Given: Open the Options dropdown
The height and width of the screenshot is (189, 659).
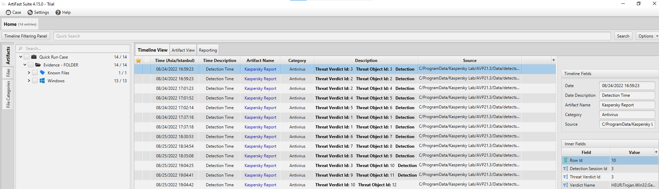Looking at the screenshot, I should click(x=648, y=36).
